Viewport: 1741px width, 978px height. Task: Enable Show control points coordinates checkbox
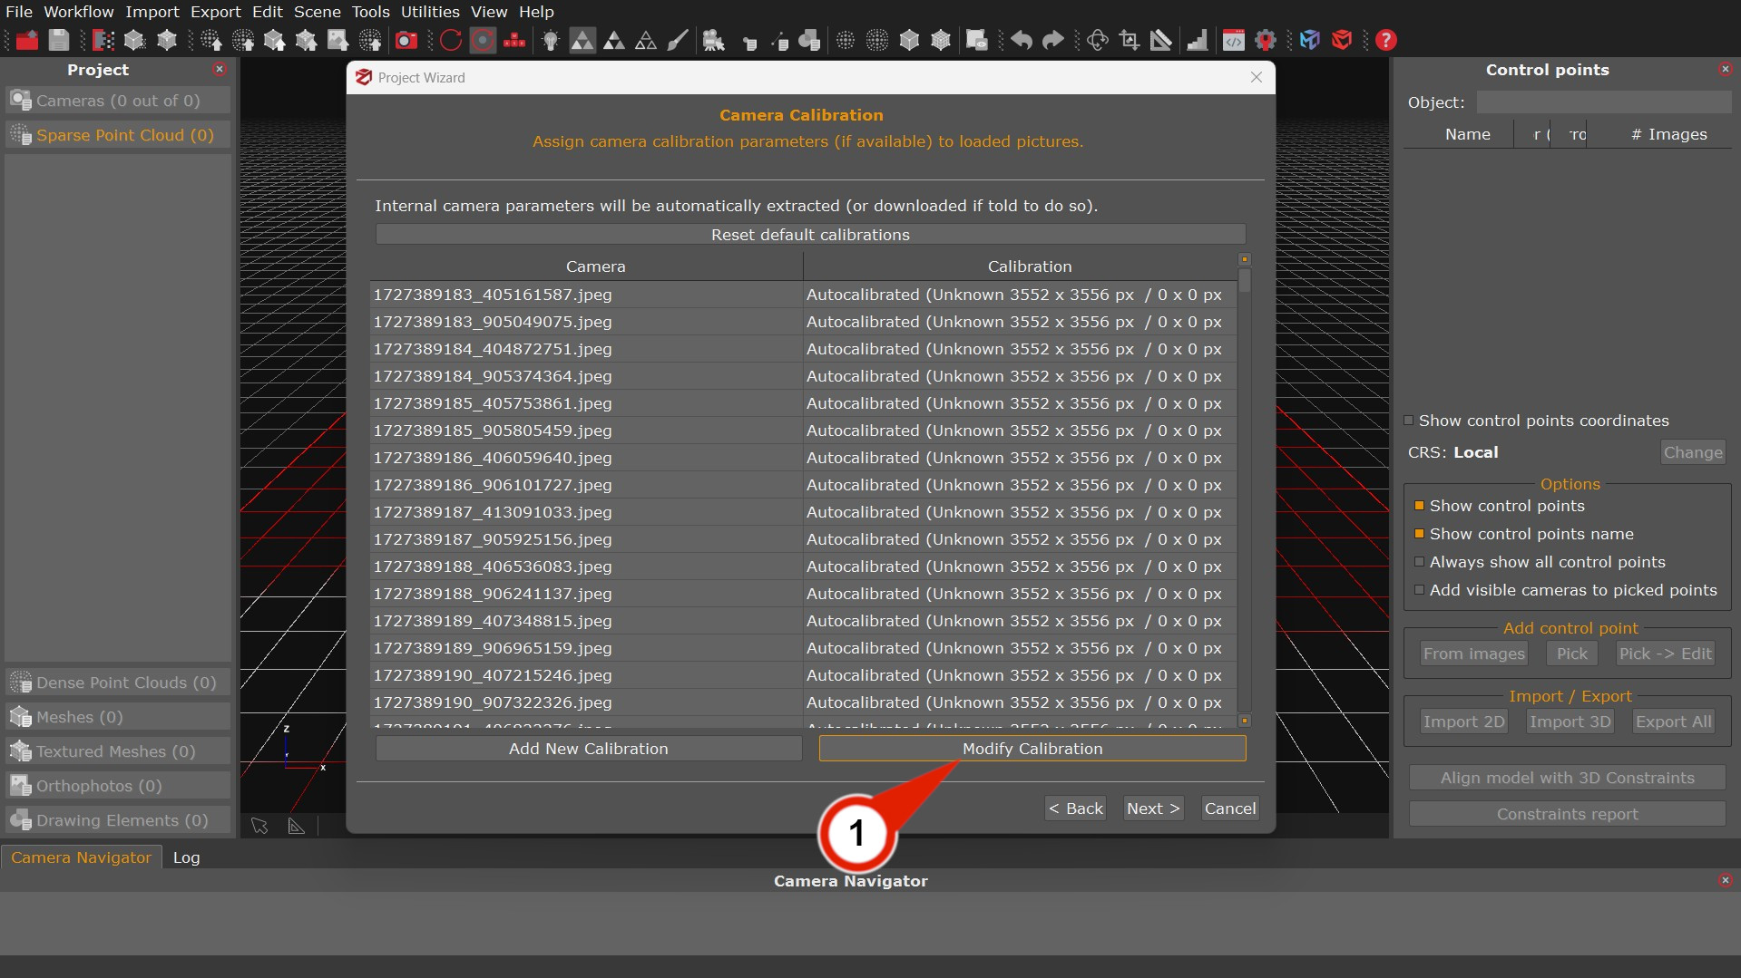1409,421
